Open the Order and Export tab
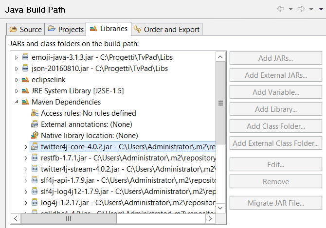 (167, 30)
